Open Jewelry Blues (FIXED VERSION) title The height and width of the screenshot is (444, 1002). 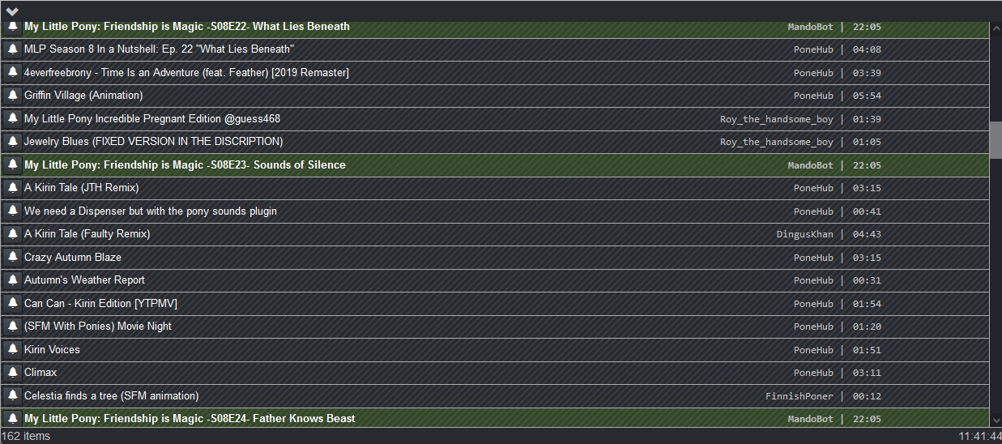tap(154, 141)
